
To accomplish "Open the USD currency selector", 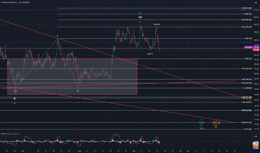I will pyautogui.click(x=256, y=3).
